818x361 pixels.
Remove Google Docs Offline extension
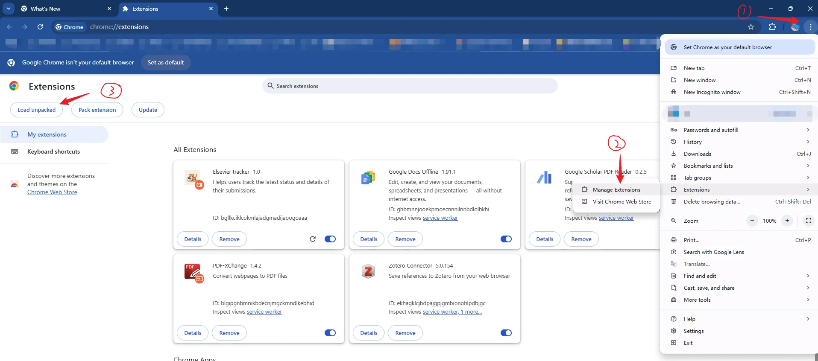405,239
